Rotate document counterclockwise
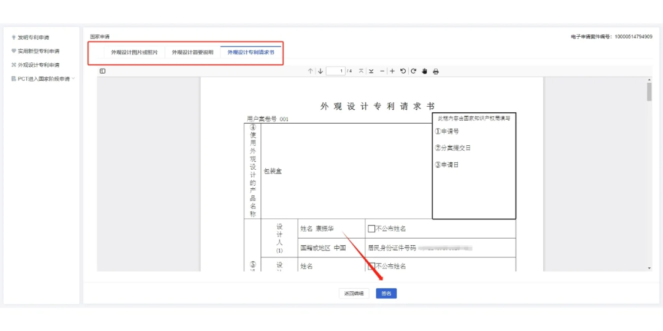 pyautogui.click(x=403, y=71)
